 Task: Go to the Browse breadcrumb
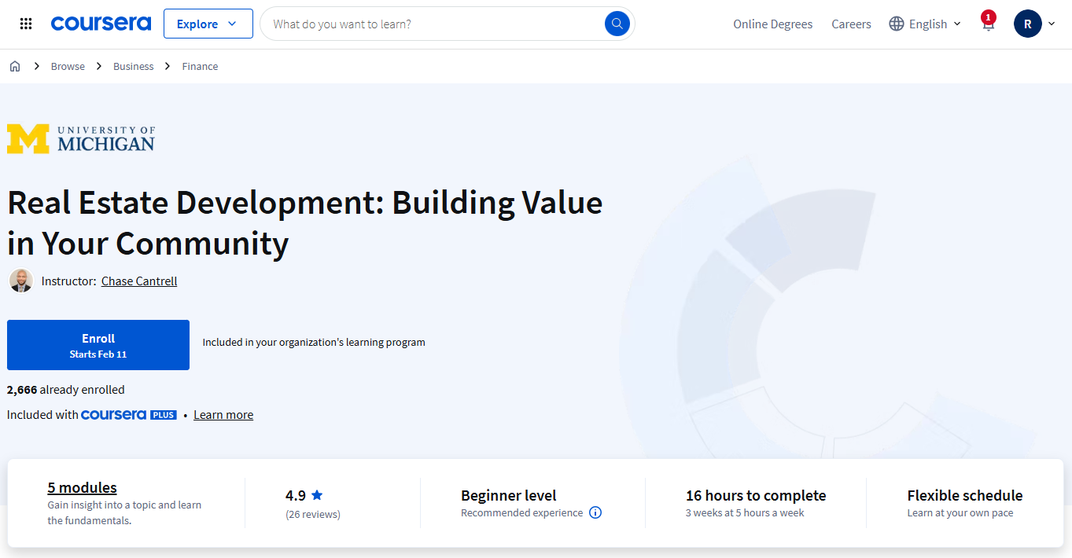pyautogui.click(x=68, y=66)
